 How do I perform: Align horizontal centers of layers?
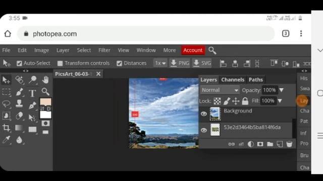(x=235, y=63)
